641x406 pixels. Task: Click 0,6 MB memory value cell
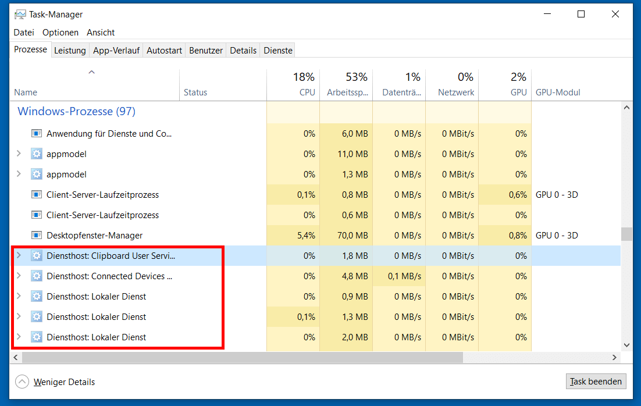pos(346,215)
